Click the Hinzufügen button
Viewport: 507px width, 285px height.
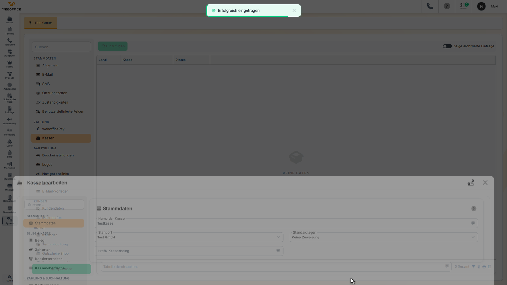(x=113, y=46)
